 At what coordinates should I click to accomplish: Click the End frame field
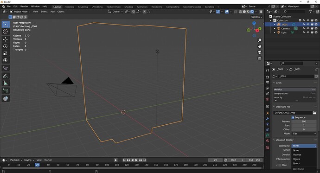(x=254, y=160)
